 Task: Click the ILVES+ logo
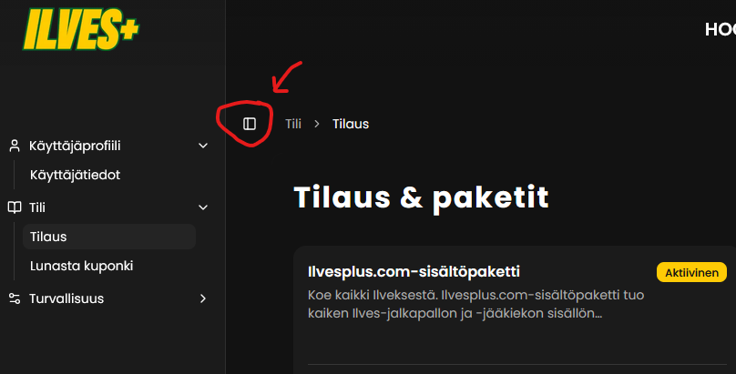click(81, 29)
